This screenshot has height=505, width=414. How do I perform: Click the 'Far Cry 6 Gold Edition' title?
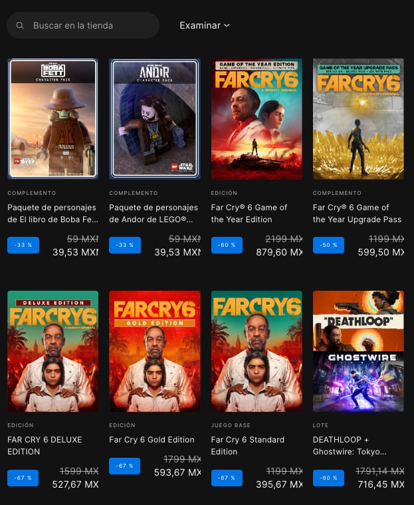pos(152,440)
